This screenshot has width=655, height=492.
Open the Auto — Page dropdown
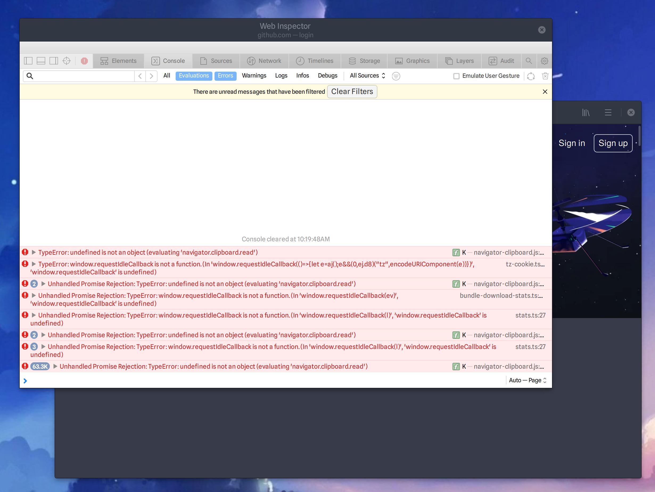[528, 380]
